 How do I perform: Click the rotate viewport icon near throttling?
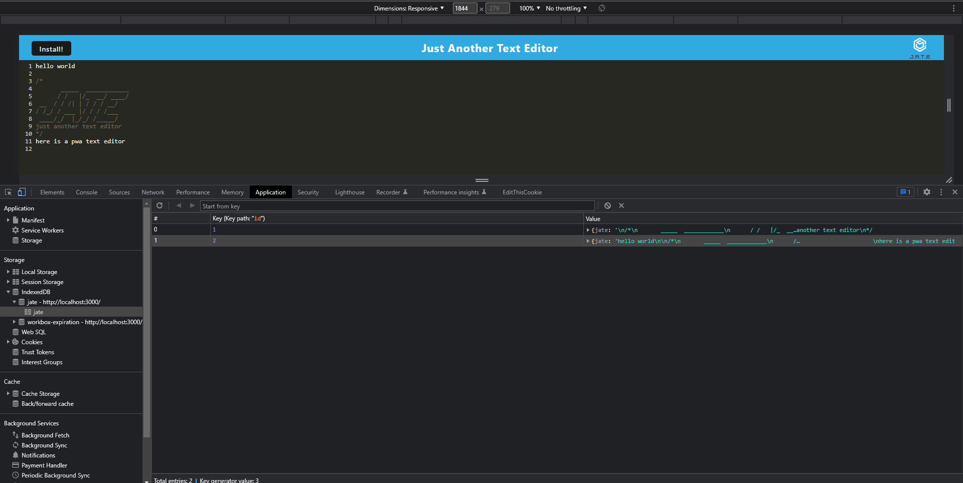(x=602, y=8)
